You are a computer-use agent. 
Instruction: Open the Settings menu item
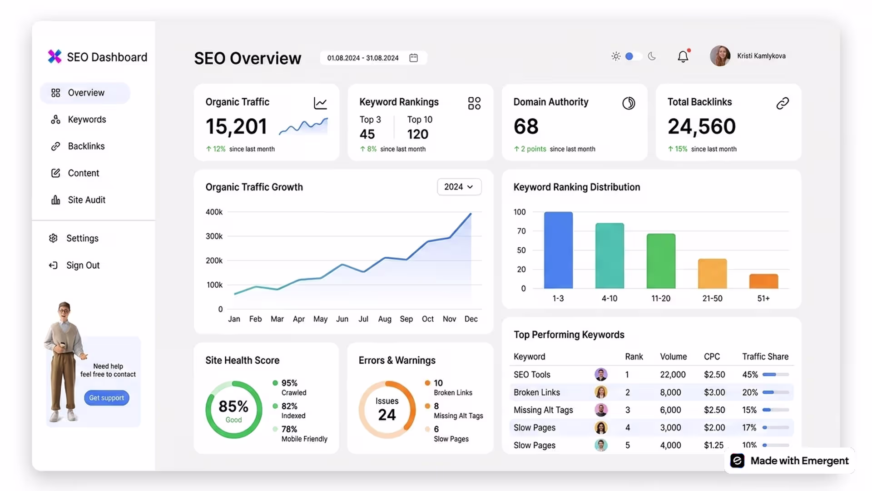pos(74,238)
